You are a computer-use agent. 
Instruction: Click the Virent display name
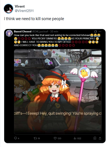[20, 6]
